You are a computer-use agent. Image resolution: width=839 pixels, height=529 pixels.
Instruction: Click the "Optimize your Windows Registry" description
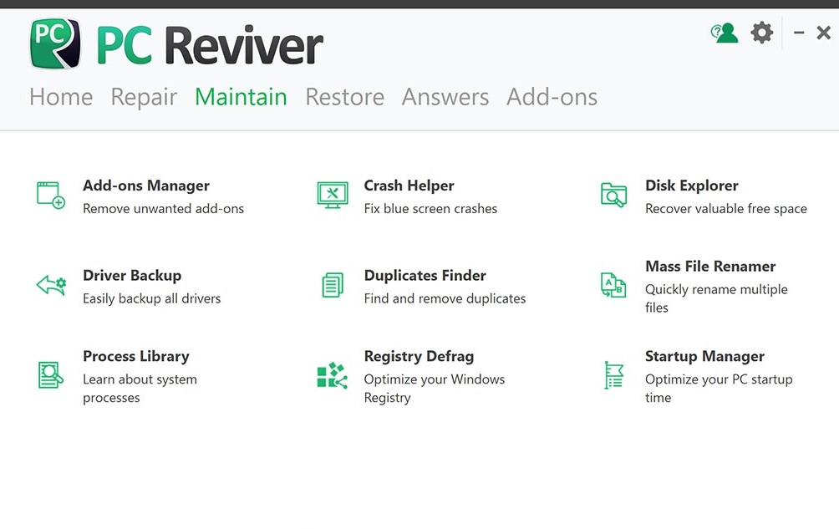click(435, 389)
